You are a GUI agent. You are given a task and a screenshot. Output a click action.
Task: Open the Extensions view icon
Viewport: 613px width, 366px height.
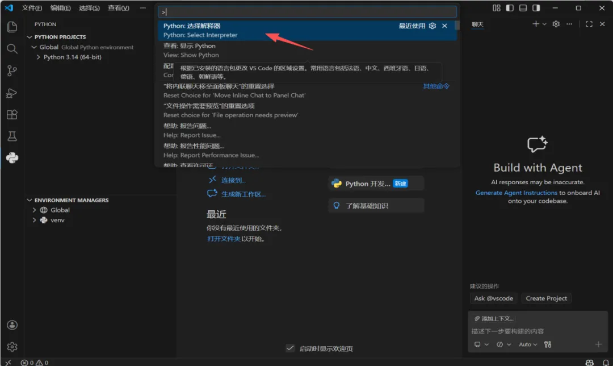point(12,115)
